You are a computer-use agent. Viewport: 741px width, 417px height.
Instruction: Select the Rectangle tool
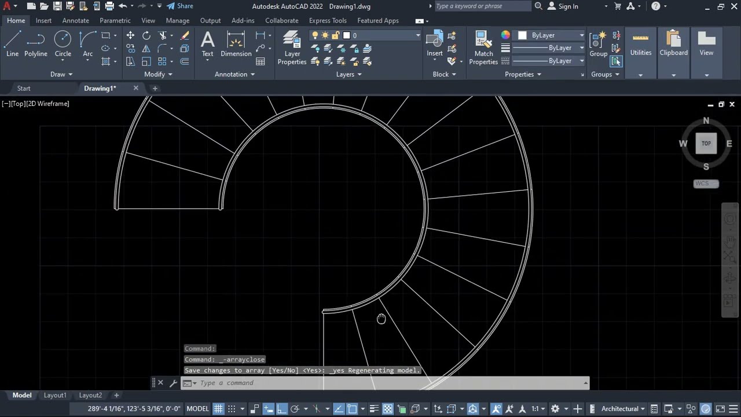pos(105,35)
